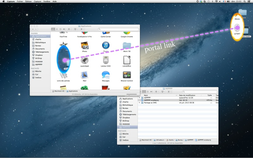Screen dimensions: 253x158
Task: Open the iTunes app icon
Action: tap(106, 45)
